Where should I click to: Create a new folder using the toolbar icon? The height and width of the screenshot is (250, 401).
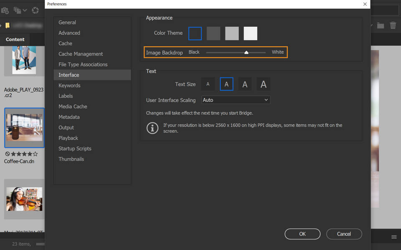pos(381,25)
